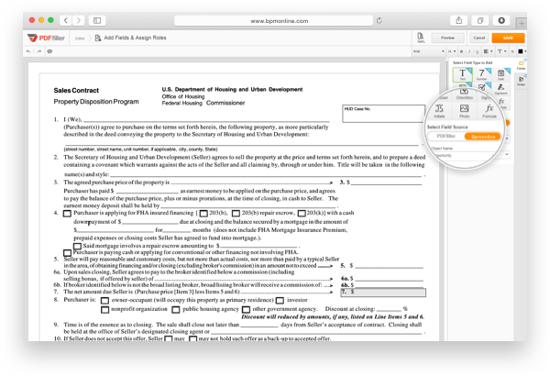Toggle underline formatting
Image resolution: width=550 pixels, height=376 pixels.
pos(477,51)
